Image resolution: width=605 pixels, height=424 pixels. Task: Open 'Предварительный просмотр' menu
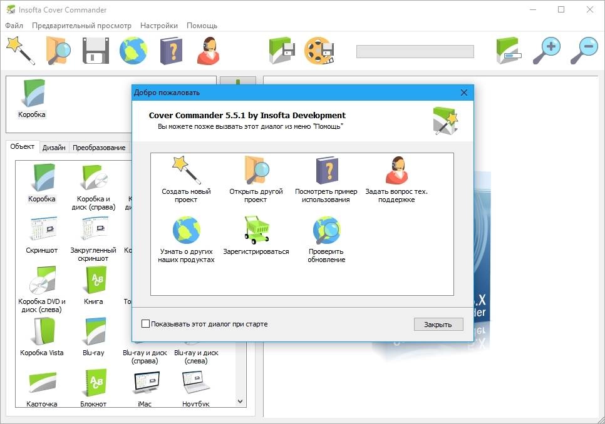[81, 26]
